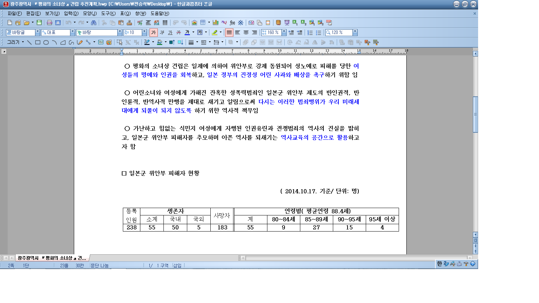
Task: Toggle strikethrough 가 formatting
Action: click(x=179, y=33)
